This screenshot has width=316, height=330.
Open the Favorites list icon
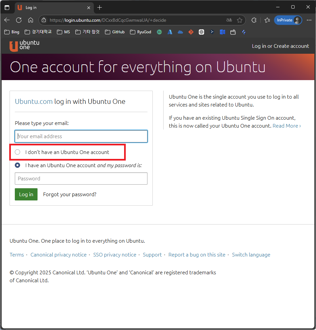tap(267, 20)
